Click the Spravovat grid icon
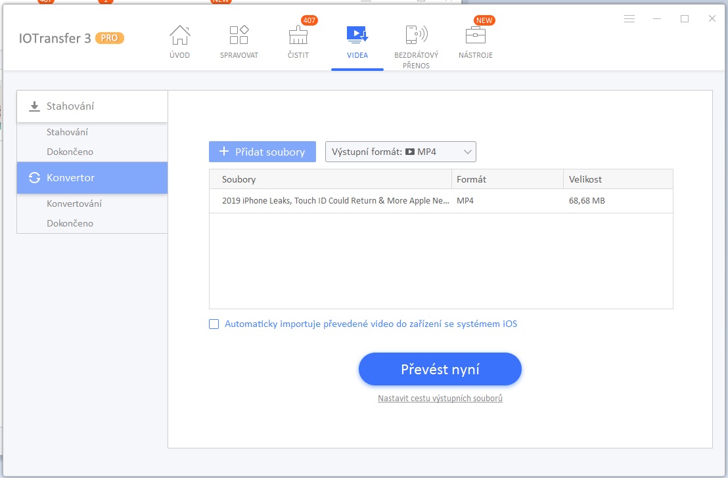 (239, 35)
